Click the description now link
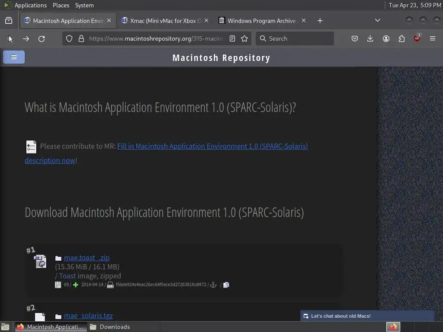This screenshot has height=332, width=443. point(50,160)
